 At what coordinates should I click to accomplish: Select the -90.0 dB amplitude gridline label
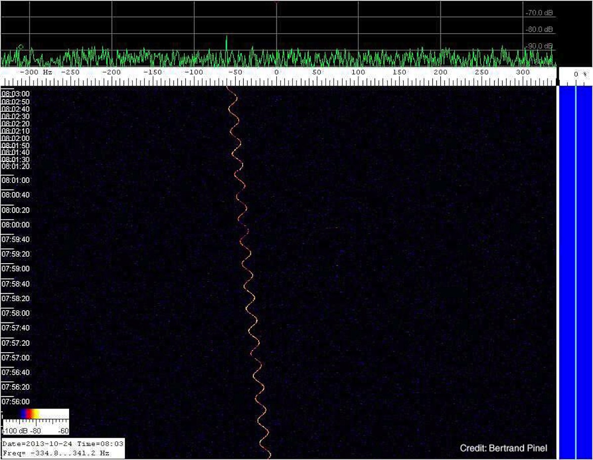(539, 46)
